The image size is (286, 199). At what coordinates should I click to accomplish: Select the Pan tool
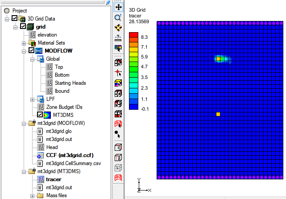[118, 7]
